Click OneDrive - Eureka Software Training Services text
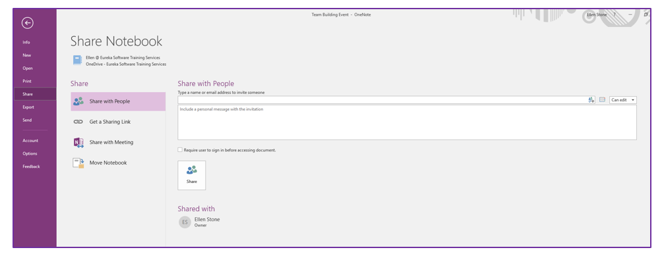This screenshot has height=254, width=662. 126,64
